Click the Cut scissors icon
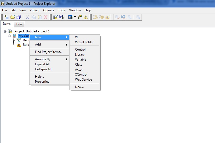Screen dimensions: 215x143 pyautogui.click(x=27, y=17)
